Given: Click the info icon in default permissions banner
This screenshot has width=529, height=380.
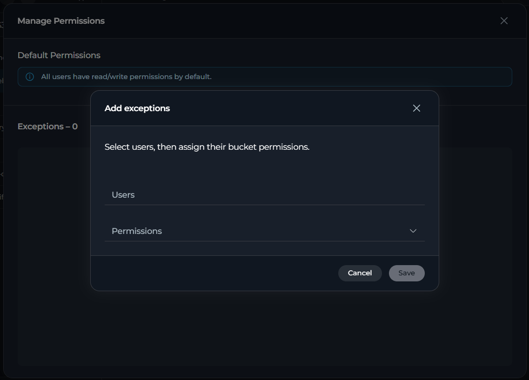Looking at the screenshot, I should click(30, 77).
